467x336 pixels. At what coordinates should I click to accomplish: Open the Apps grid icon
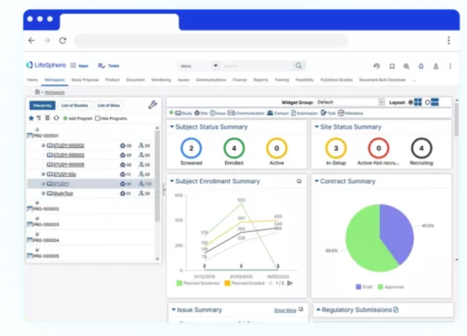click(x=73, y=65)
